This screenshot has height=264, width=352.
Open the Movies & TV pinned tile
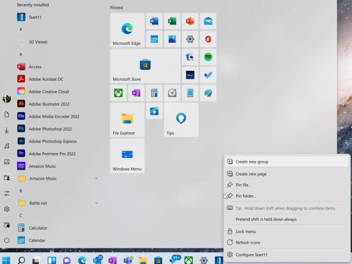[x=154, y=111]
